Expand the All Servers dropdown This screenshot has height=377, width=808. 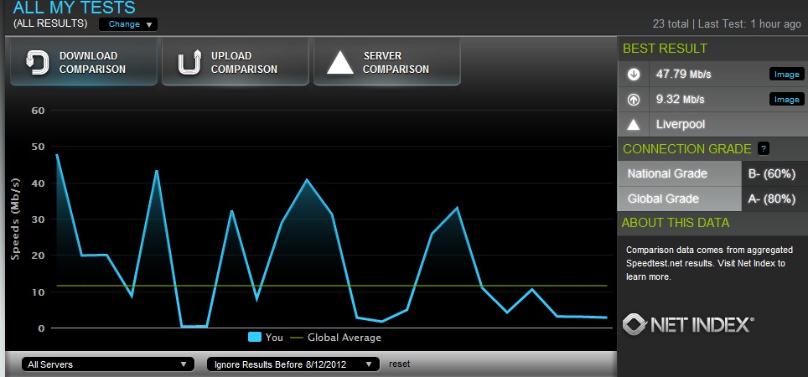click(x=106, y=364)
